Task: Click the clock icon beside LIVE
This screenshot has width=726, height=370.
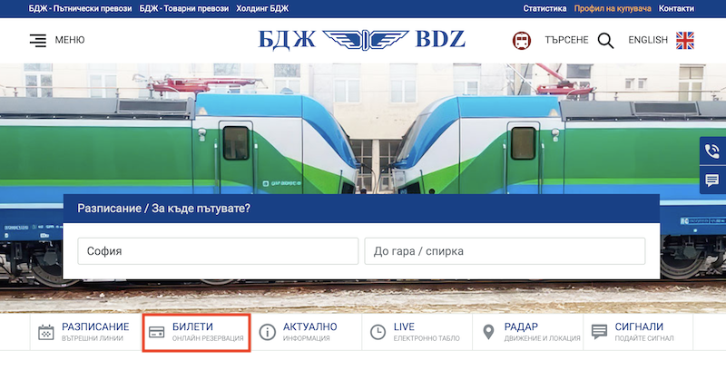Action: pyautogui.click(x=378, y=332)
